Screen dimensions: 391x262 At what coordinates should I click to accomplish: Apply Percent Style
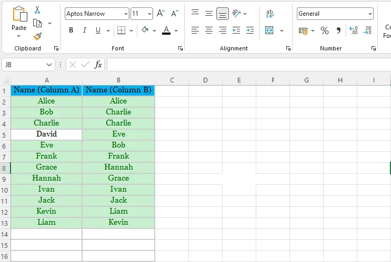pyautogui.click(x=324, y=30)
